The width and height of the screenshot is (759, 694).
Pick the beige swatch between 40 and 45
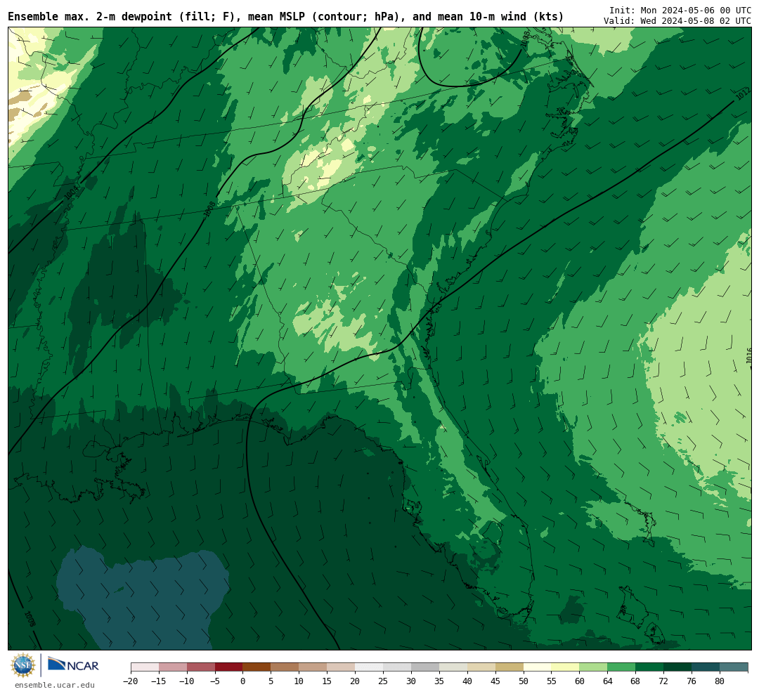tap(481, 667)
